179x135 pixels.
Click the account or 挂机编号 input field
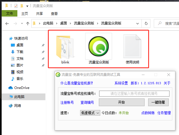[x=134, y=93]
